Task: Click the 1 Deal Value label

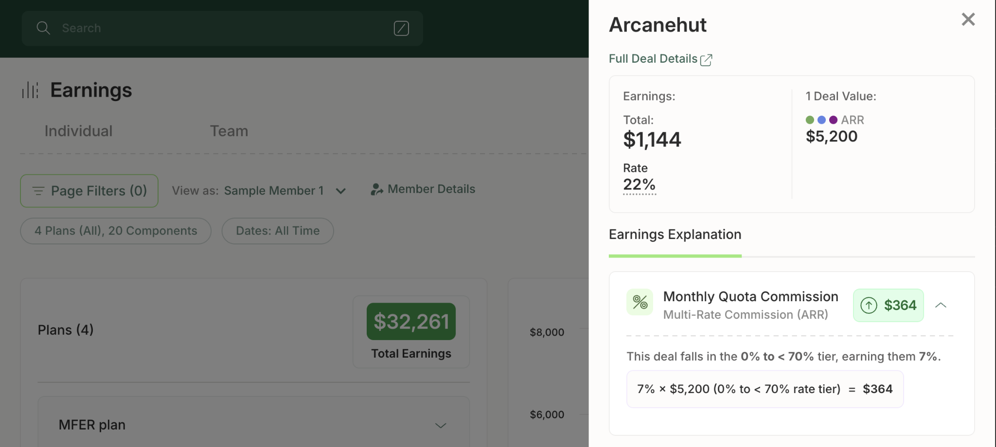Action: click(841, 96)
